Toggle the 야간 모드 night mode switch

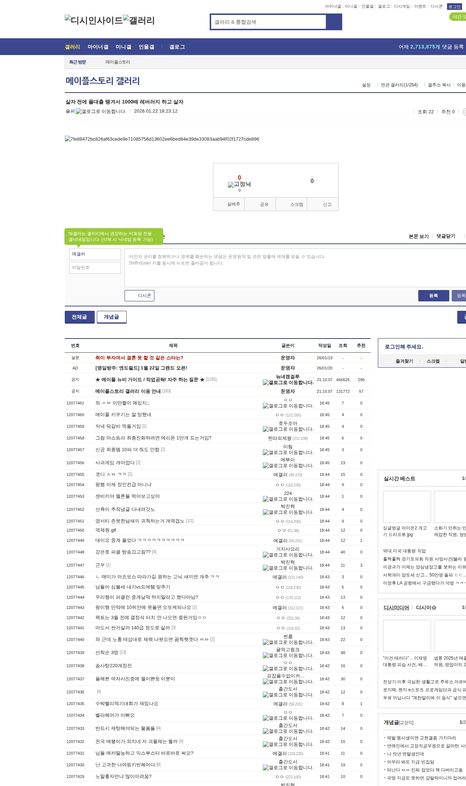point(458,17)
